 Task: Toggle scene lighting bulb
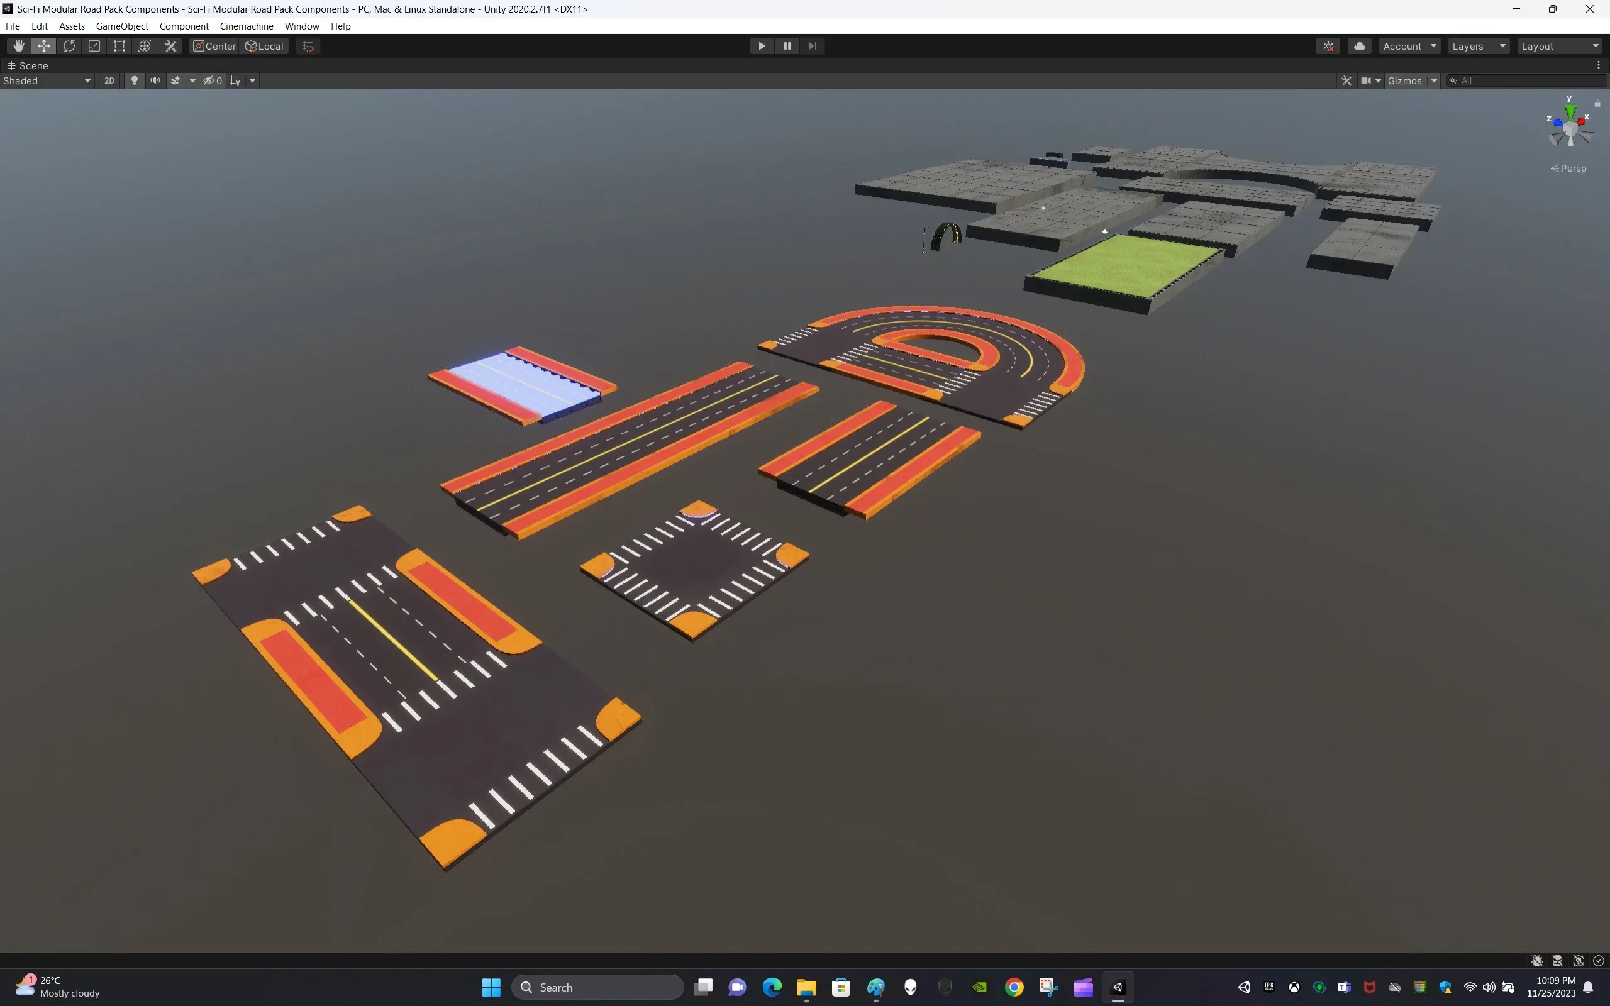(135, 80)
